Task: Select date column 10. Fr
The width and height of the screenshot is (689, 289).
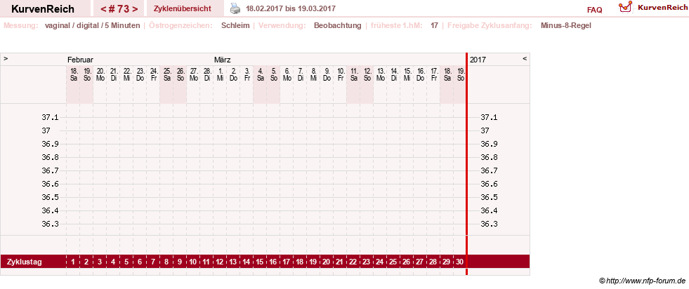Action: click(x=340, y=74)
